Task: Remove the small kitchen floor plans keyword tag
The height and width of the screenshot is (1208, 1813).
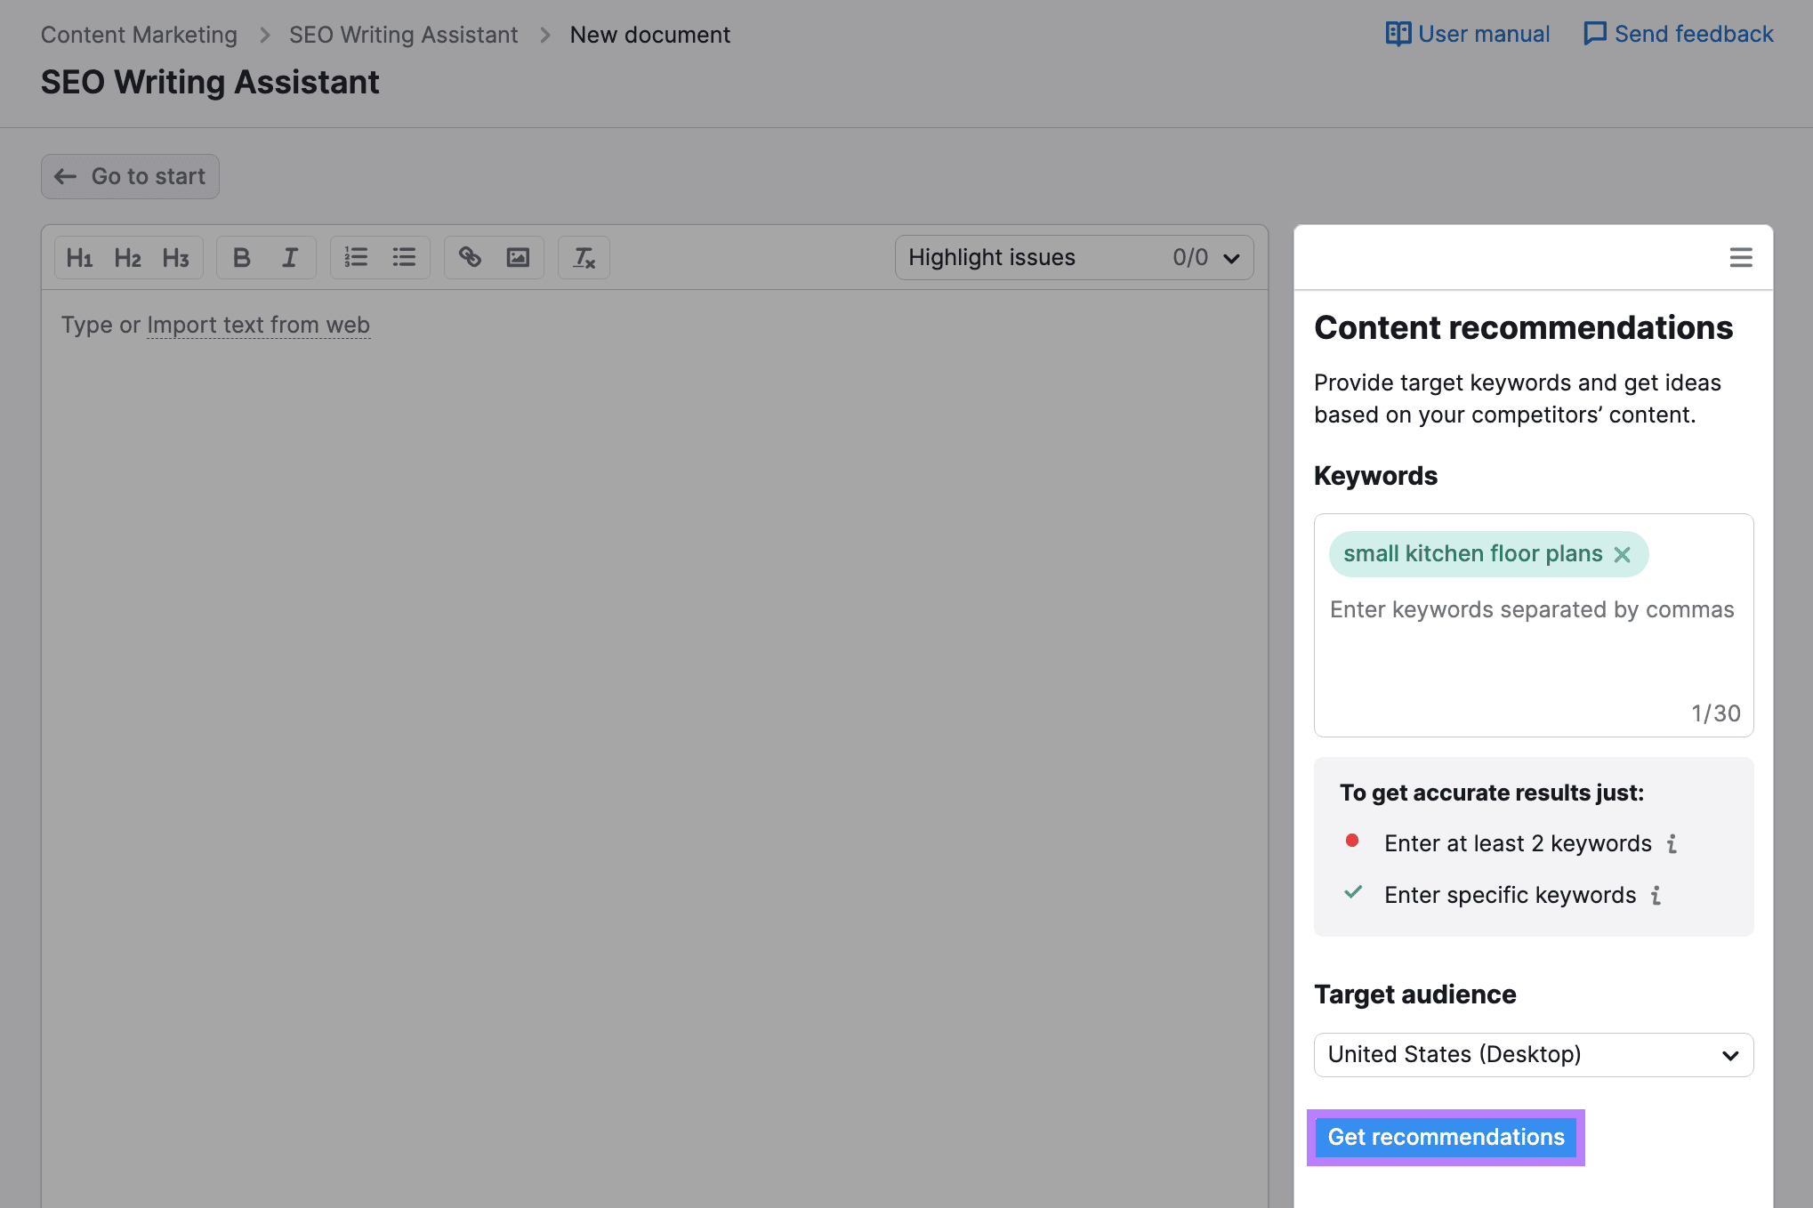Action: pos(1623,554)
